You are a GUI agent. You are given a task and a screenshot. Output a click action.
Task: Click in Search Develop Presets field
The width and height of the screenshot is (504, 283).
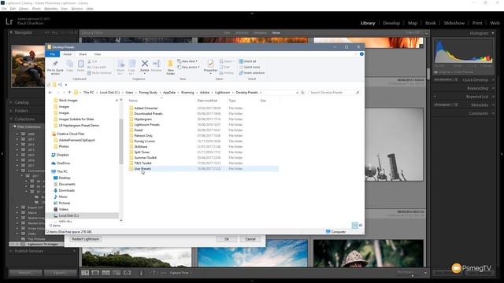334,93
